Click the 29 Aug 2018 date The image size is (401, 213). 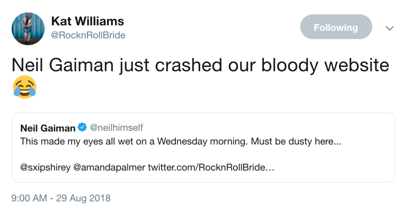coord(84,198)
